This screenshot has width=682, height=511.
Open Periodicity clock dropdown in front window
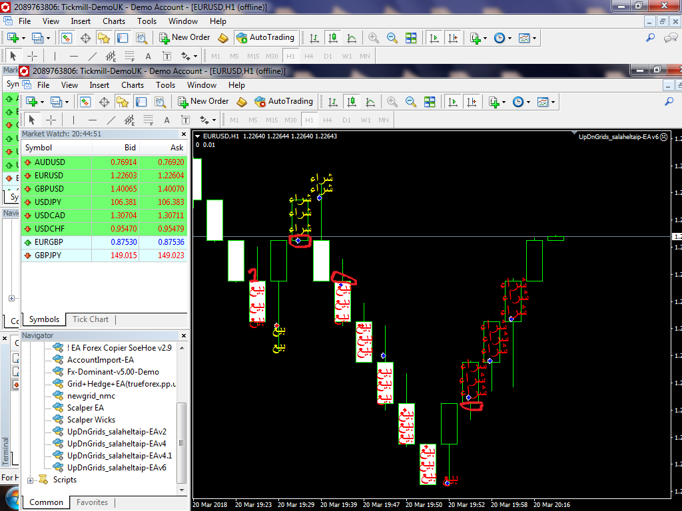[521, 102]
